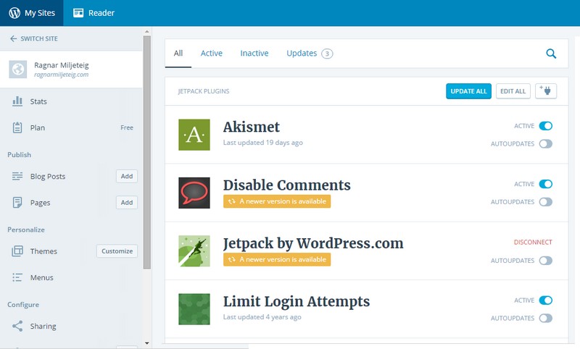Click the add plugin plug icon button
Screen dimensions: 580x349
coord(546,91)
